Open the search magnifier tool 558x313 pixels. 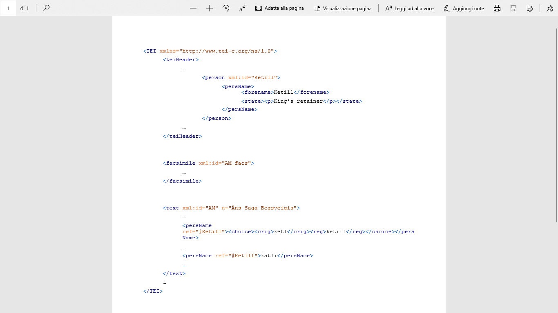point(46,8)
